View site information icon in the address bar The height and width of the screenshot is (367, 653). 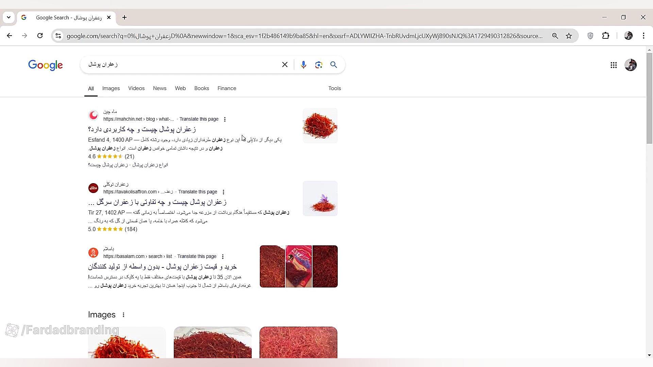tap(58, 36)
